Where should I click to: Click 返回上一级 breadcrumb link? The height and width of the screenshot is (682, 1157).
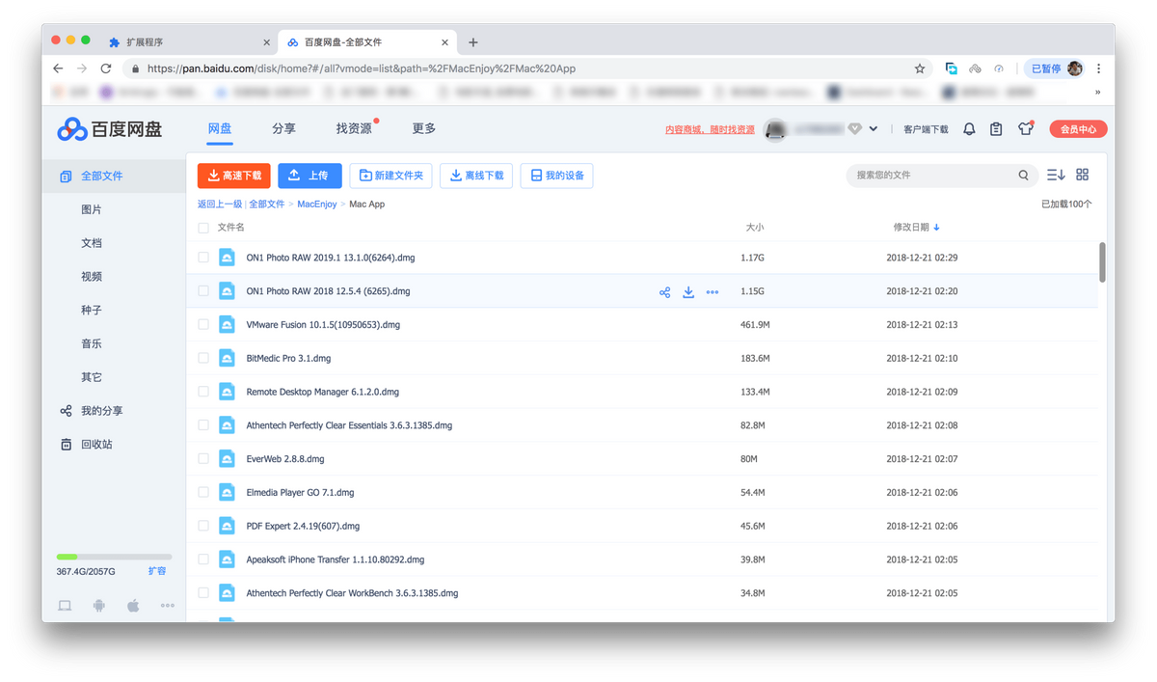(220, 205)
